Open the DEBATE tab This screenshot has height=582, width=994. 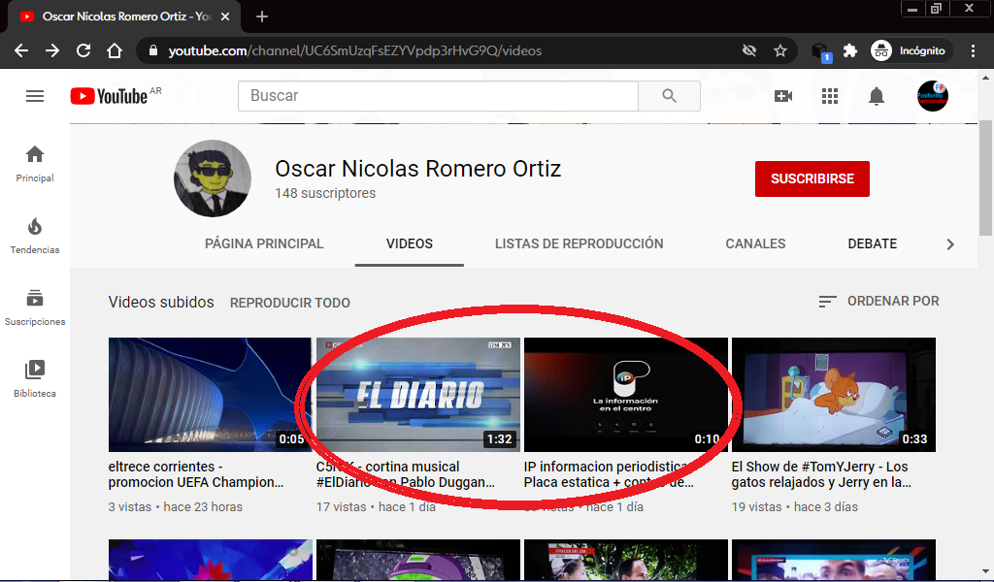(873, 243)
